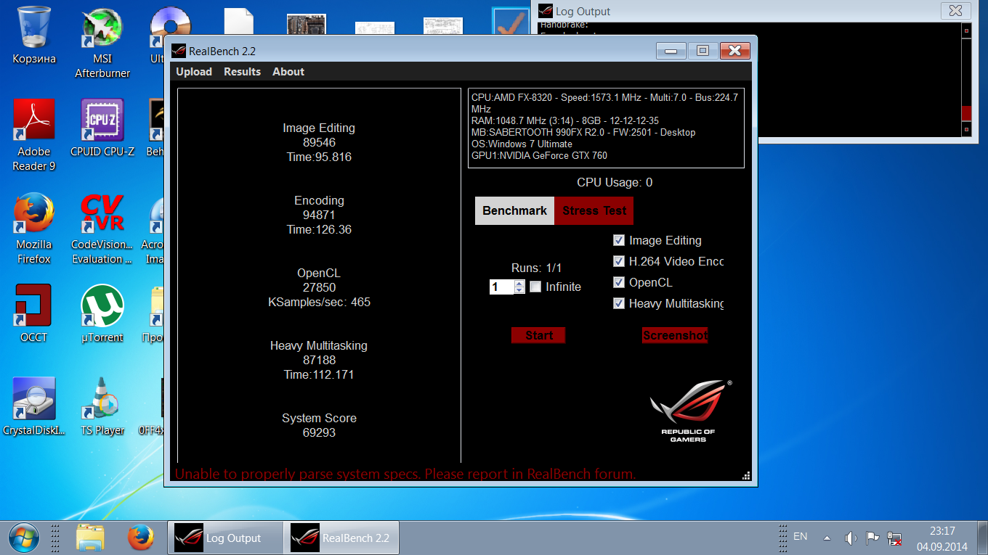Click the KSamples/sec: 465 text
Viewport: 988px width, 555px height.
coord(319,302)
